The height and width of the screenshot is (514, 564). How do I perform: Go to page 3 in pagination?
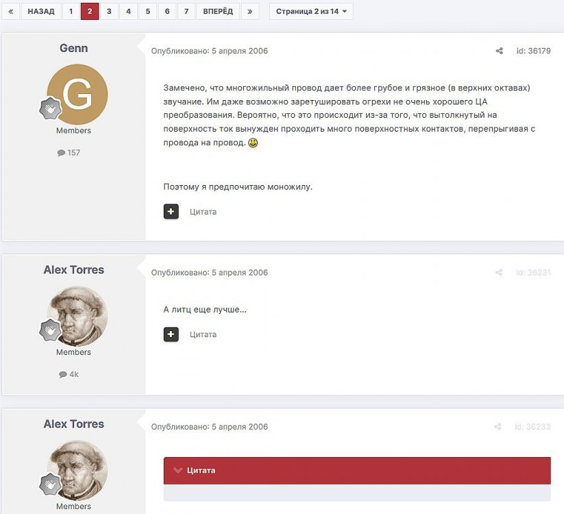(x=108, y=12)
